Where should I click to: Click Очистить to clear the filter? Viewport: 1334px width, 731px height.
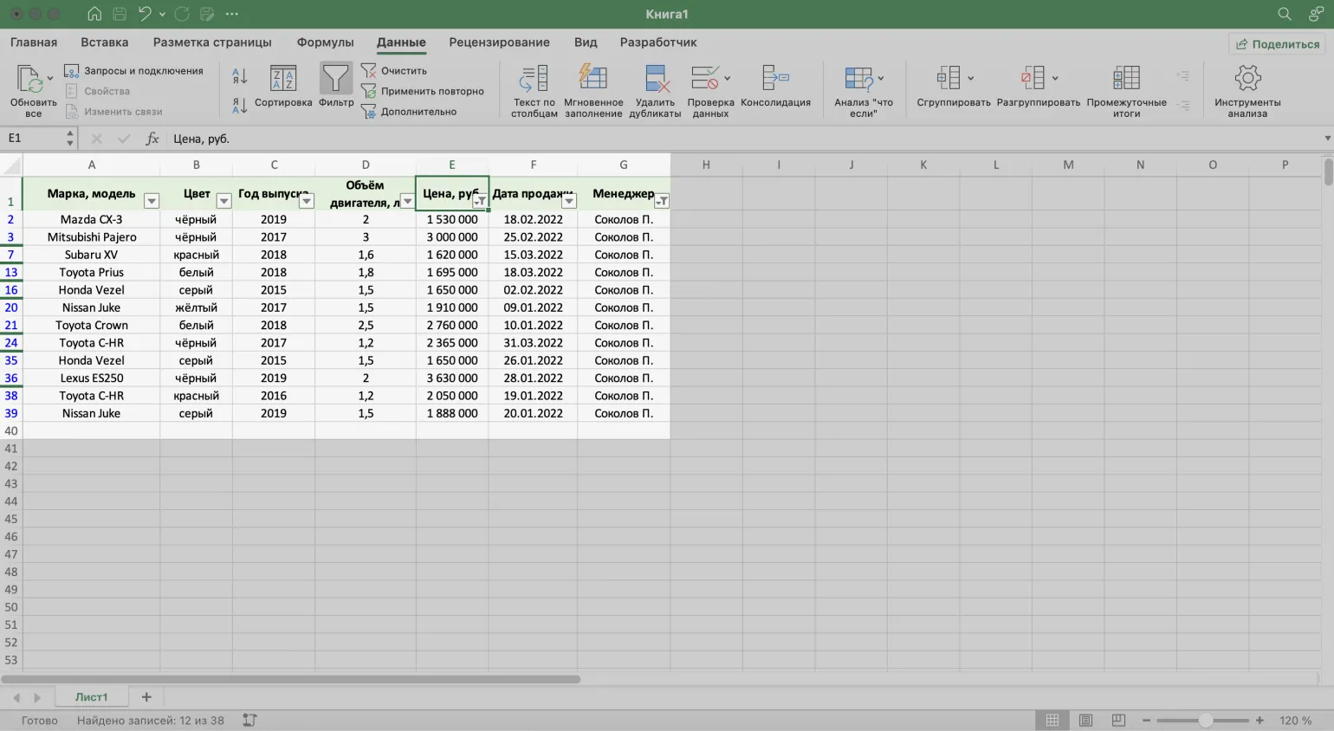pyautogui.click(x=404, y=71)
